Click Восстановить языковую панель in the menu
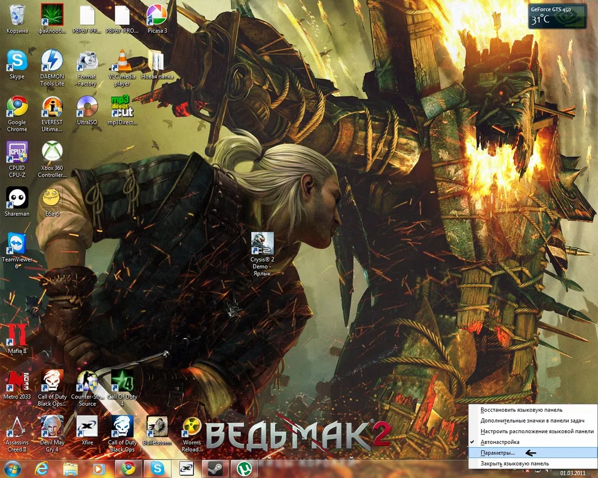The height and width of the screenshot is (478, 598). point(521,410)
